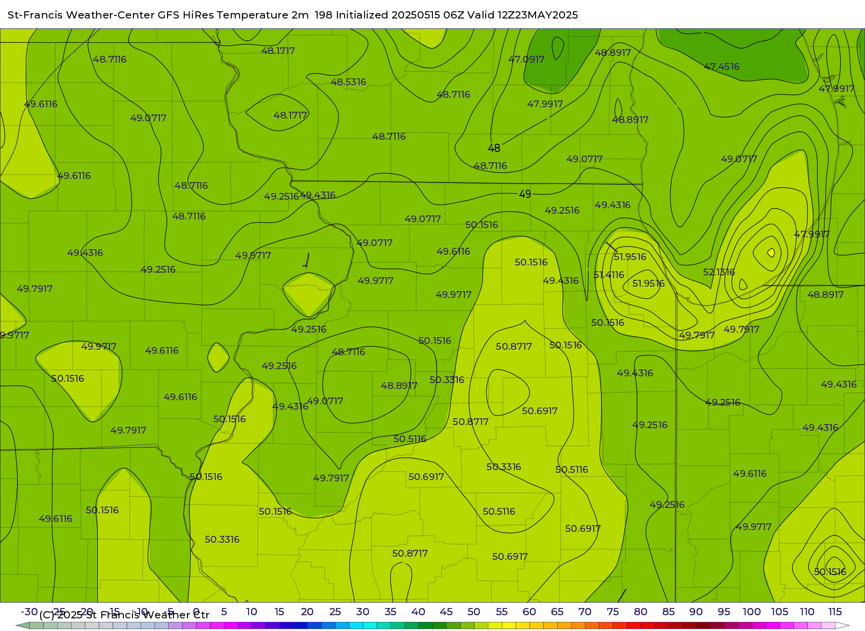The width and height of the screenshot is (865, 631).
Task: Click the map title text at top
Action: tap(293, 15)
